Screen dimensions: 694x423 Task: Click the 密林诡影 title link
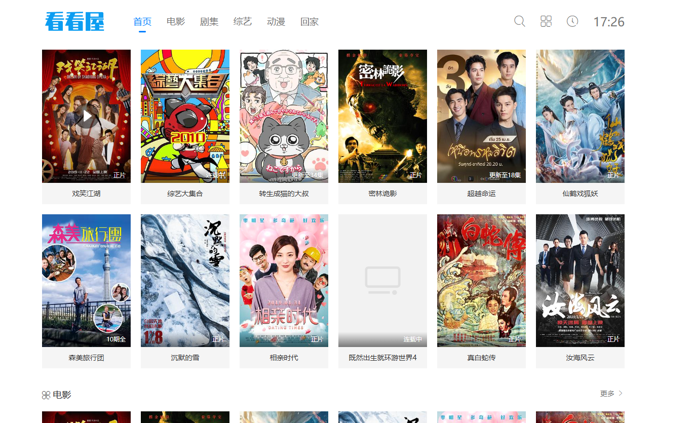tap(382, 194)
